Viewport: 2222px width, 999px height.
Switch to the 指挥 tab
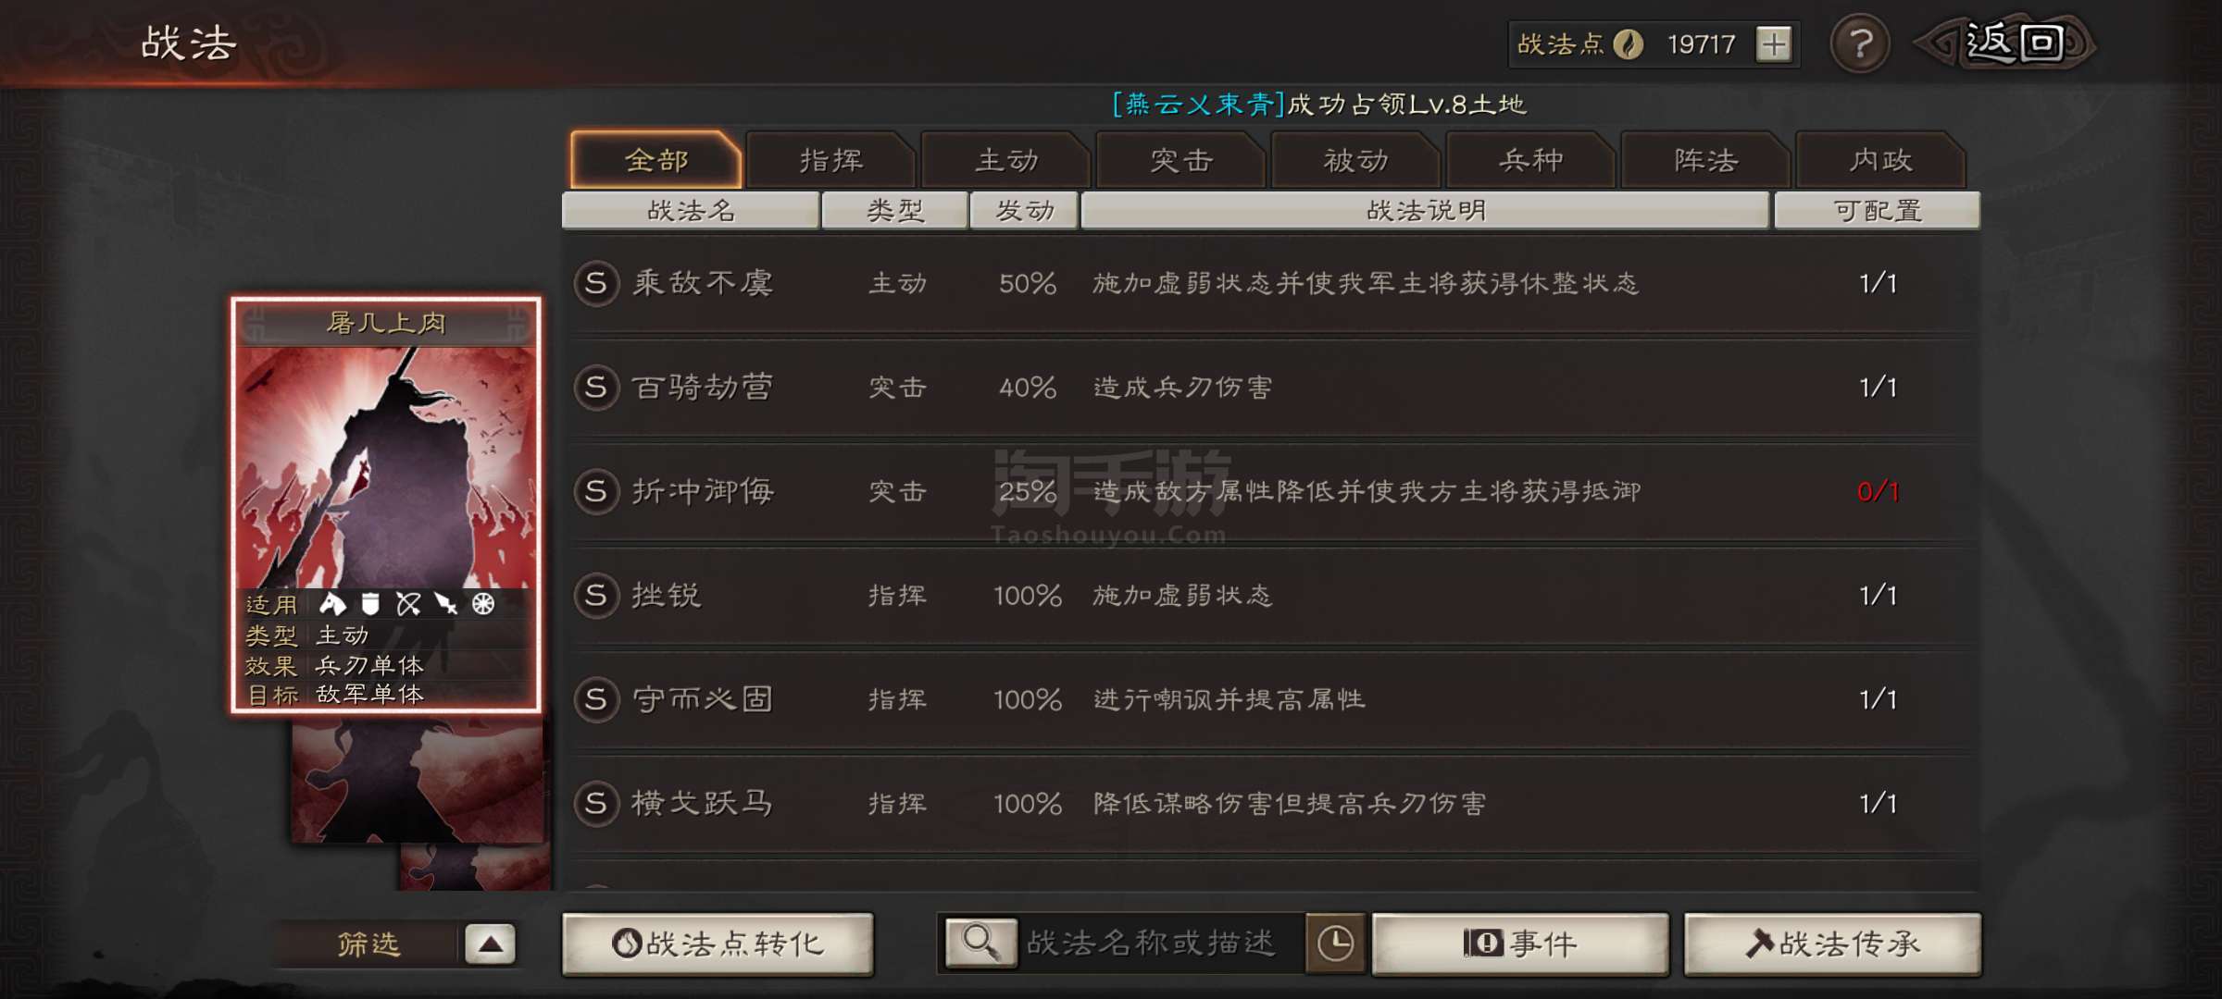point(831,160)
